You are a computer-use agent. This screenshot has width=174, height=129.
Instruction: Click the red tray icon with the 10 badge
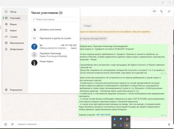click(127, 119)
